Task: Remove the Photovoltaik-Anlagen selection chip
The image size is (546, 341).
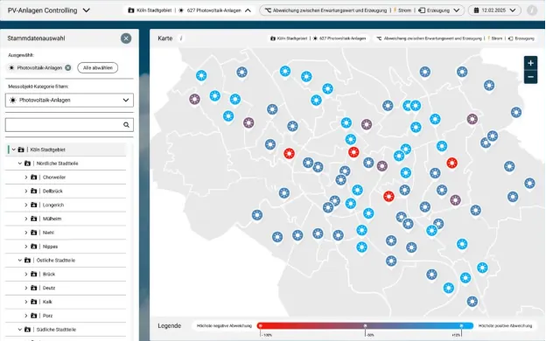Action: (x=68, y=68)
